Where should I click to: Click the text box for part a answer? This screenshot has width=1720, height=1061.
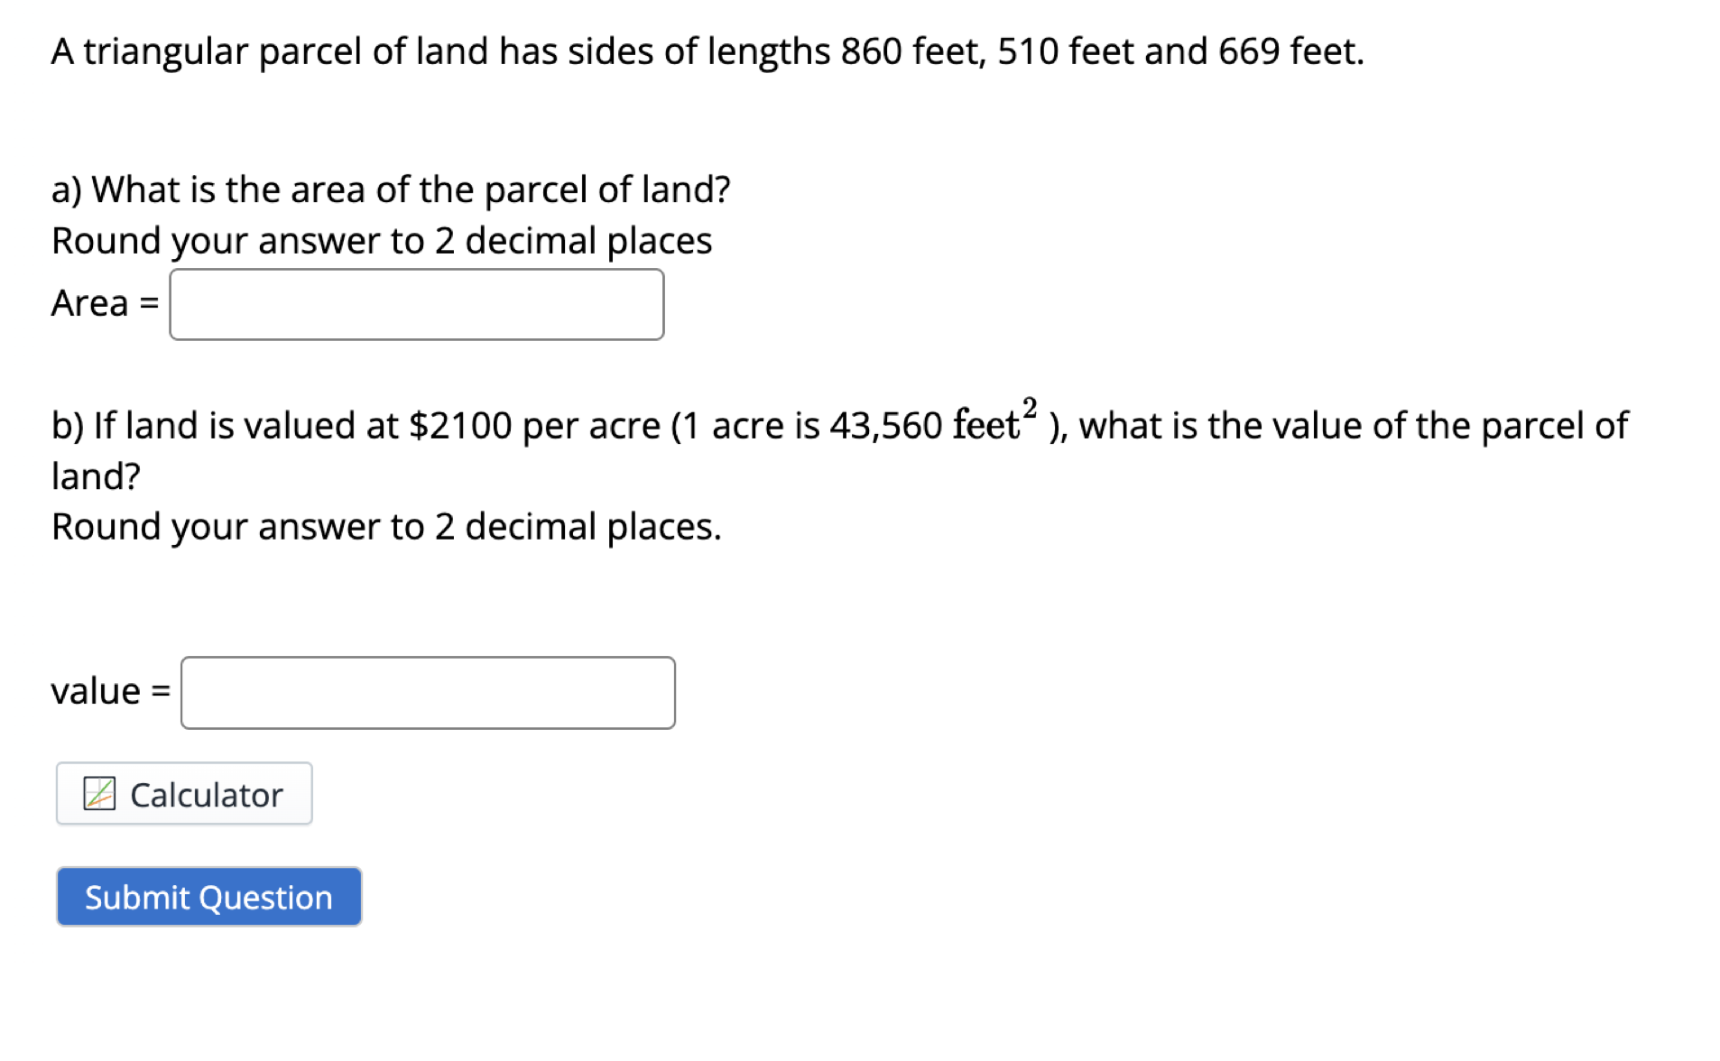click(415, 304)
